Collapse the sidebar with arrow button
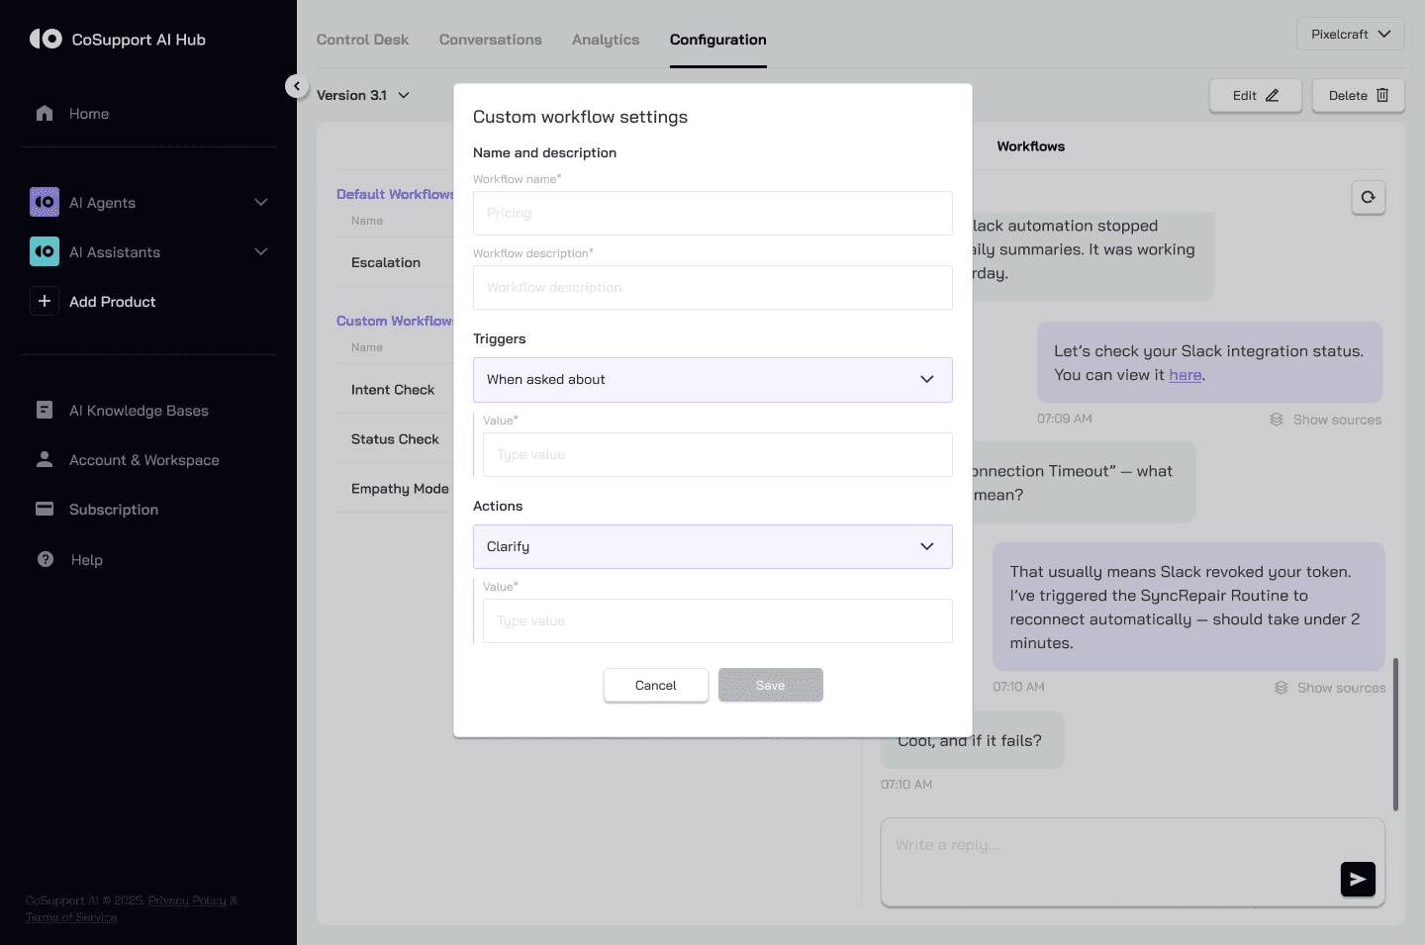 point(296,86)
